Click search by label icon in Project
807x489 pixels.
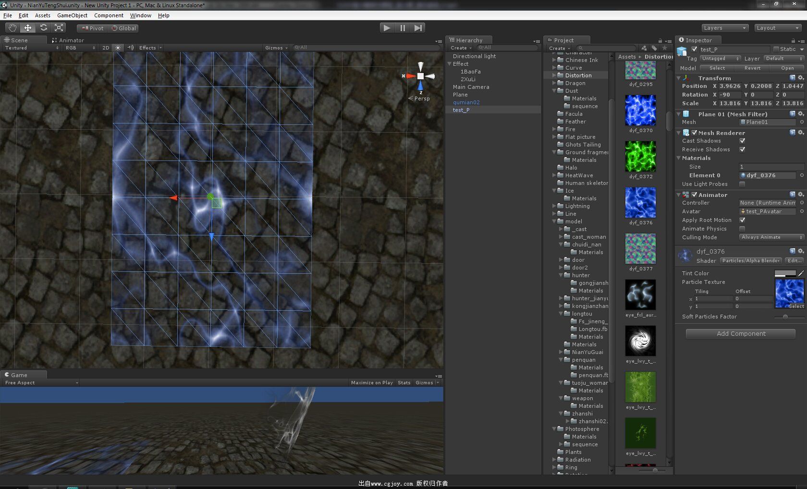pyautogui.click(x=654, y=48)
